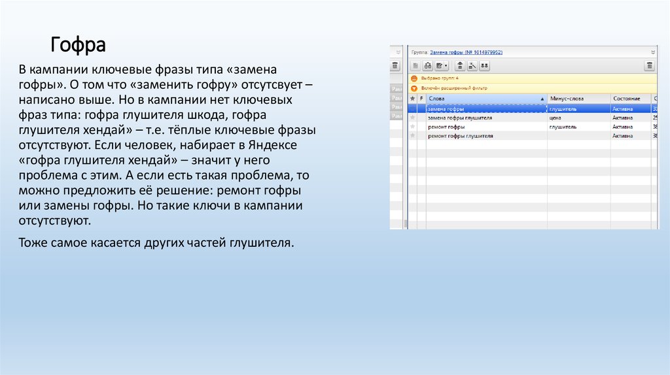Image resolution: width=670 pixels, height=375 pixels.
Task: Click the toolbar icon with two down arrows
Action: (485, 66)
